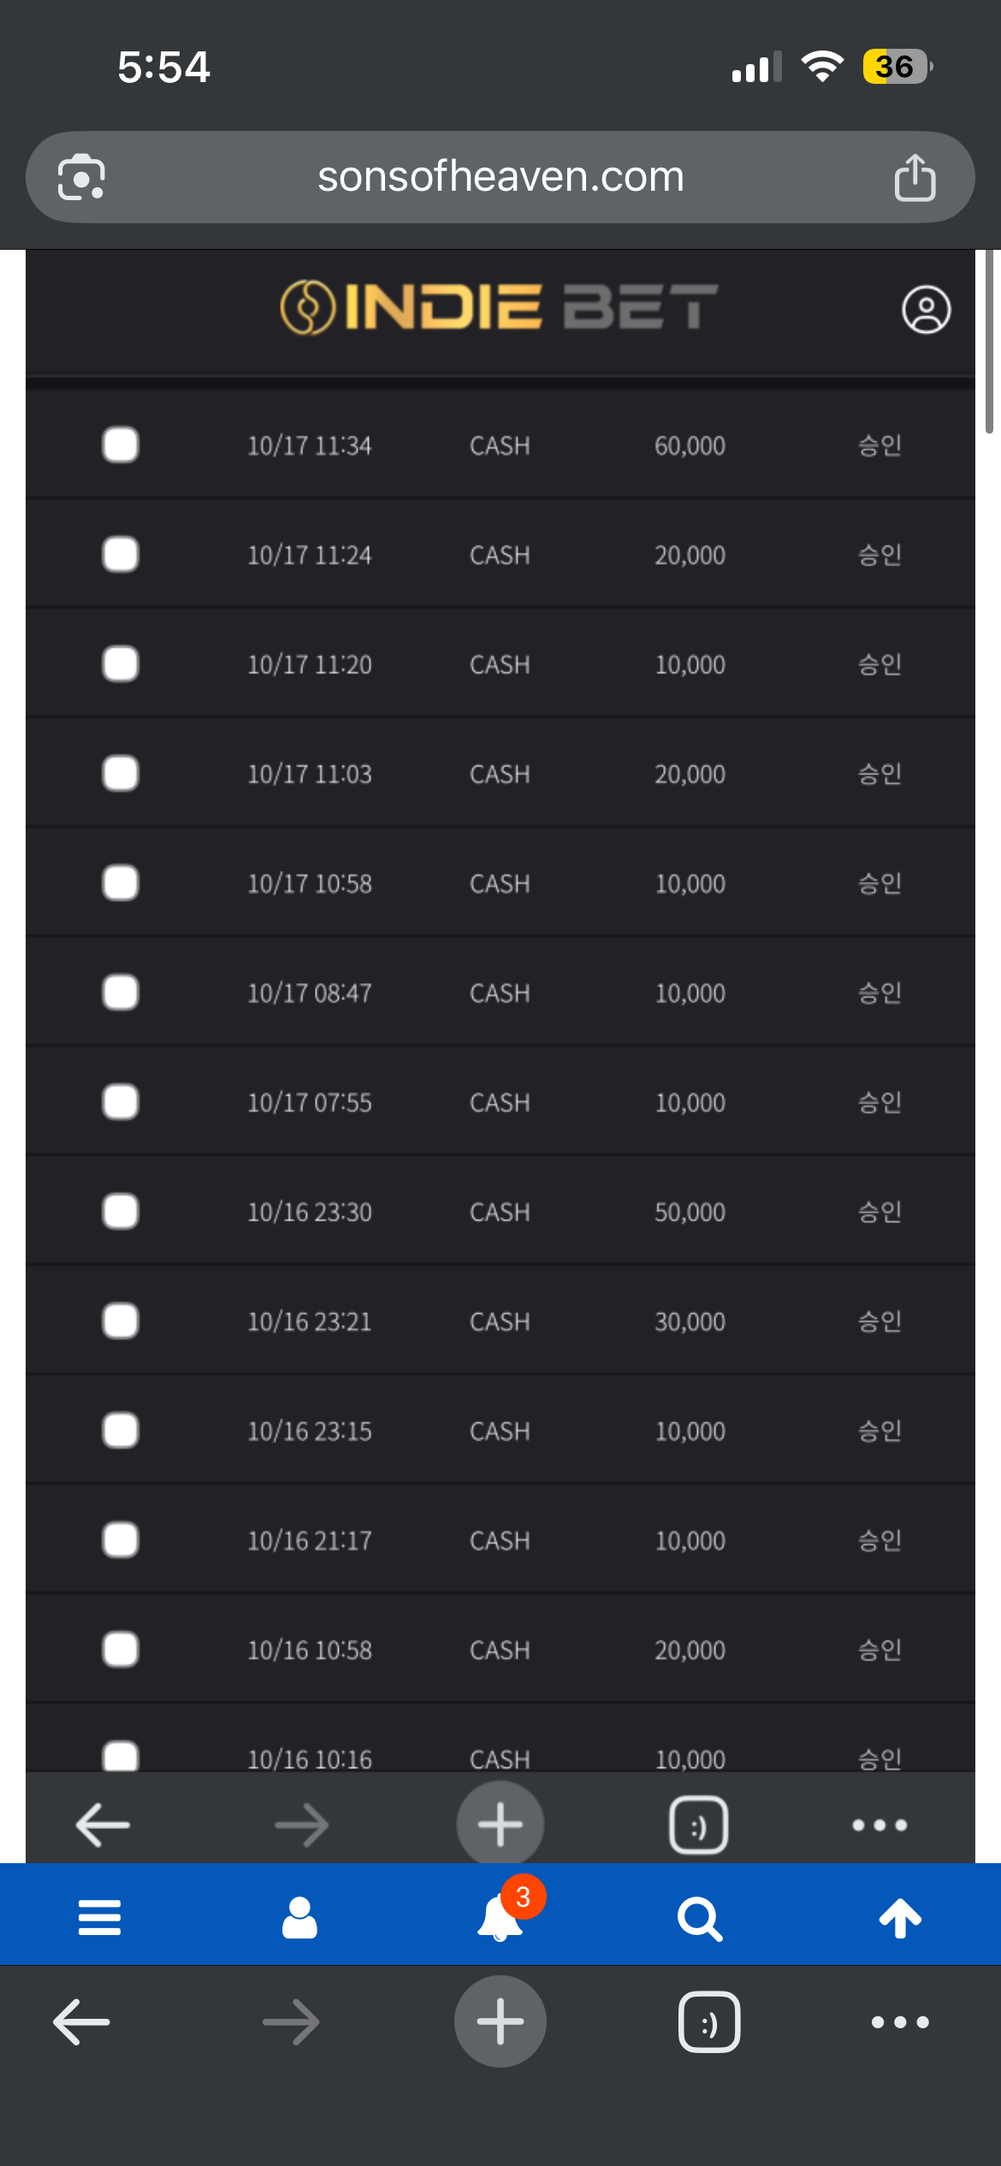This screenshot has height=2166, width=1001.
Task: Open the tab switcher smiley button
Action: coord(709,2022)
